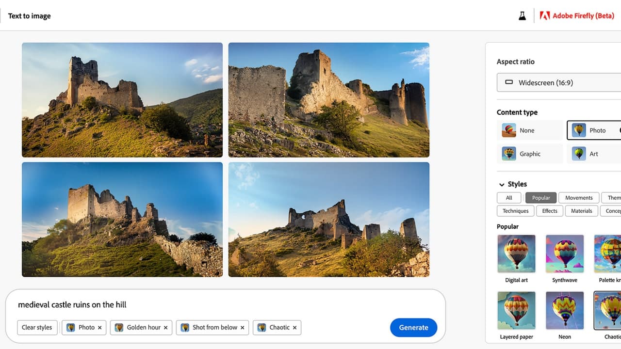Viewport: 621px width, 349px height.
Task: Open the Aspect ratio dropdown
Action: tap(558, 82)
